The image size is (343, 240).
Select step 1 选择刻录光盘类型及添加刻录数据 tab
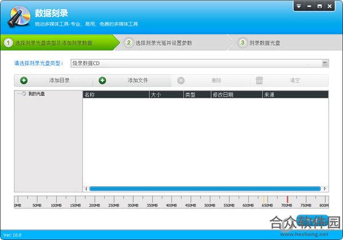[x=60, y=43]
